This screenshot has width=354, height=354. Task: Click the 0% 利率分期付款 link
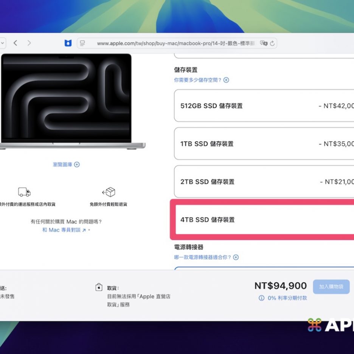(287, 298)
